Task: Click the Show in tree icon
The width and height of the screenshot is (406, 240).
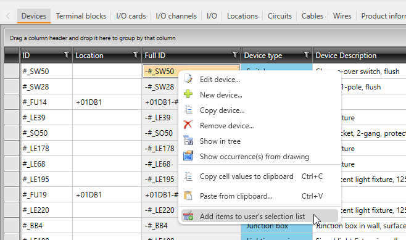Action: click(188, 140)
